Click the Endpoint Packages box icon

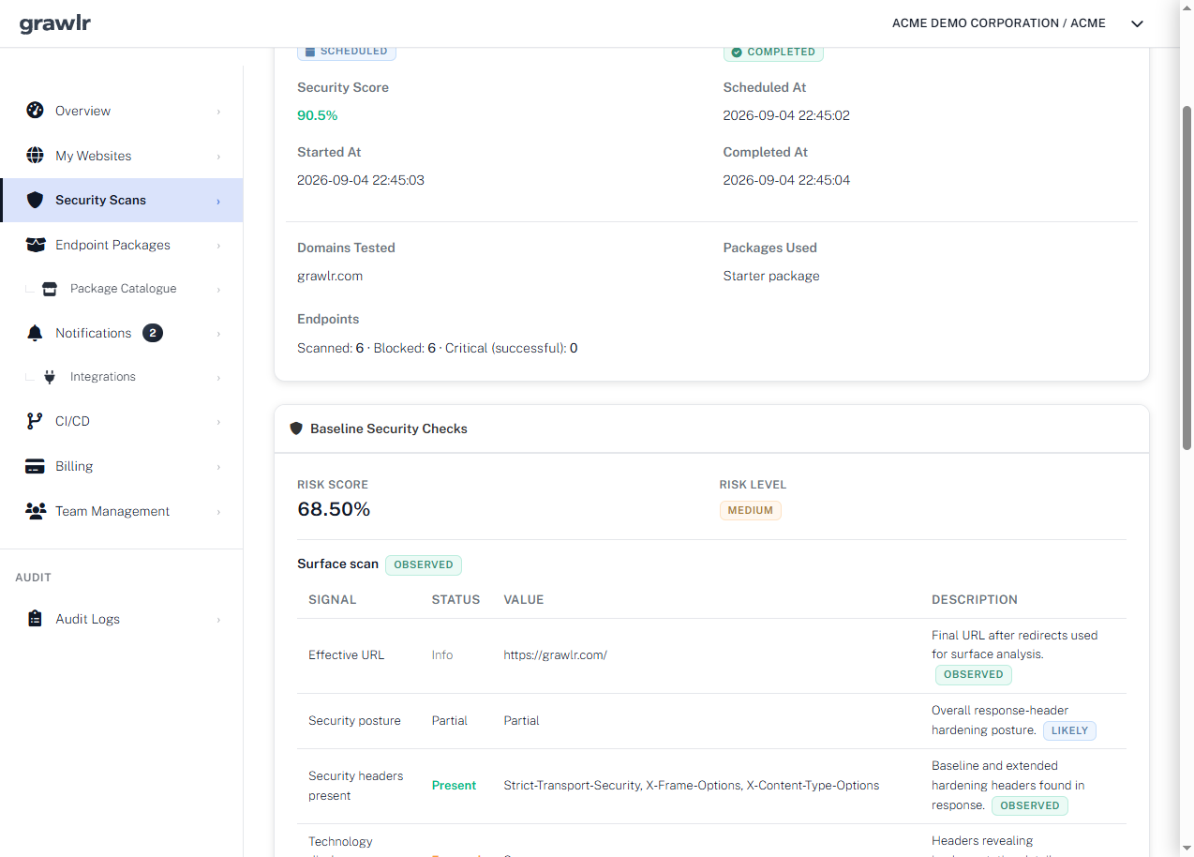pos(36,245)
